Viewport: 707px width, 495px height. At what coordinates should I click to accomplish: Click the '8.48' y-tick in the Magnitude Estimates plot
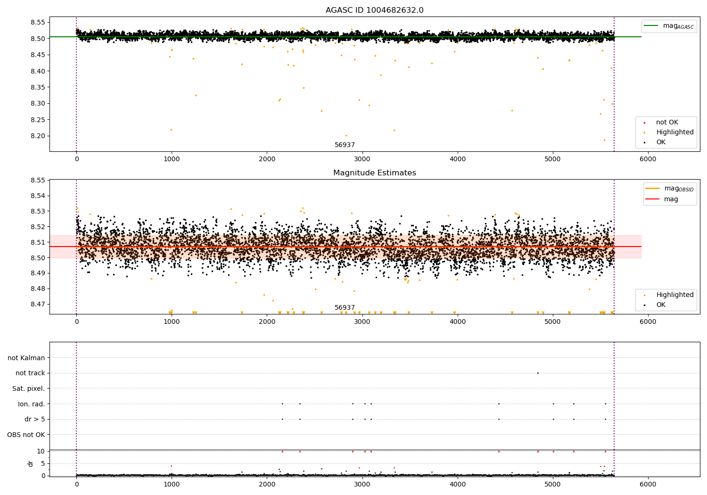point(37,289)
